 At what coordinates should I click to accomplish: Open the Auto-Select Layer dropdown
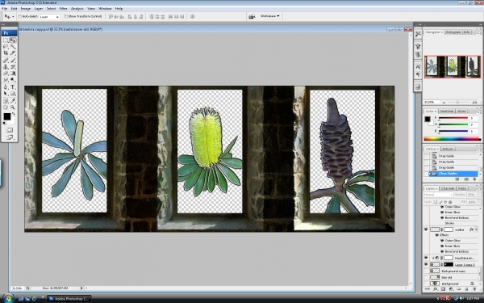[49, 17]
